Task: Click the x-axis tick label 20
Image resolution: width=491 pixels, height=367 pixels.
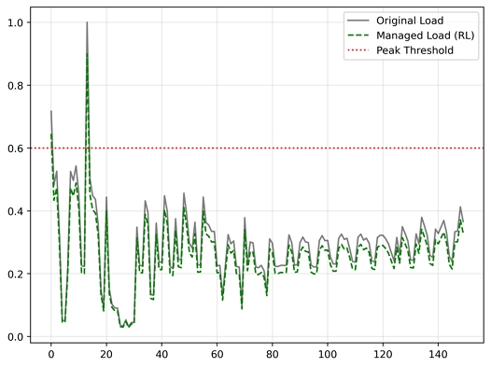Action: tap(106, 354)
